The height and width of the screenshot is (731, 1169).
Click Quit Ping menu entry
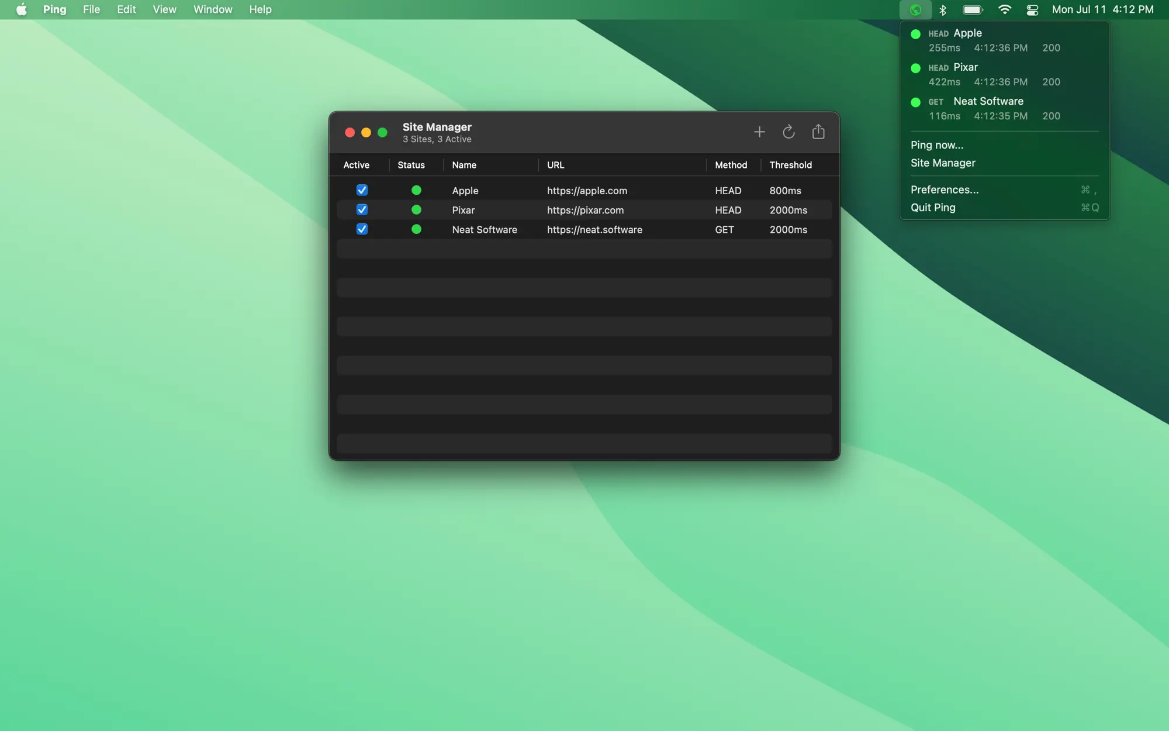point(933,208)
